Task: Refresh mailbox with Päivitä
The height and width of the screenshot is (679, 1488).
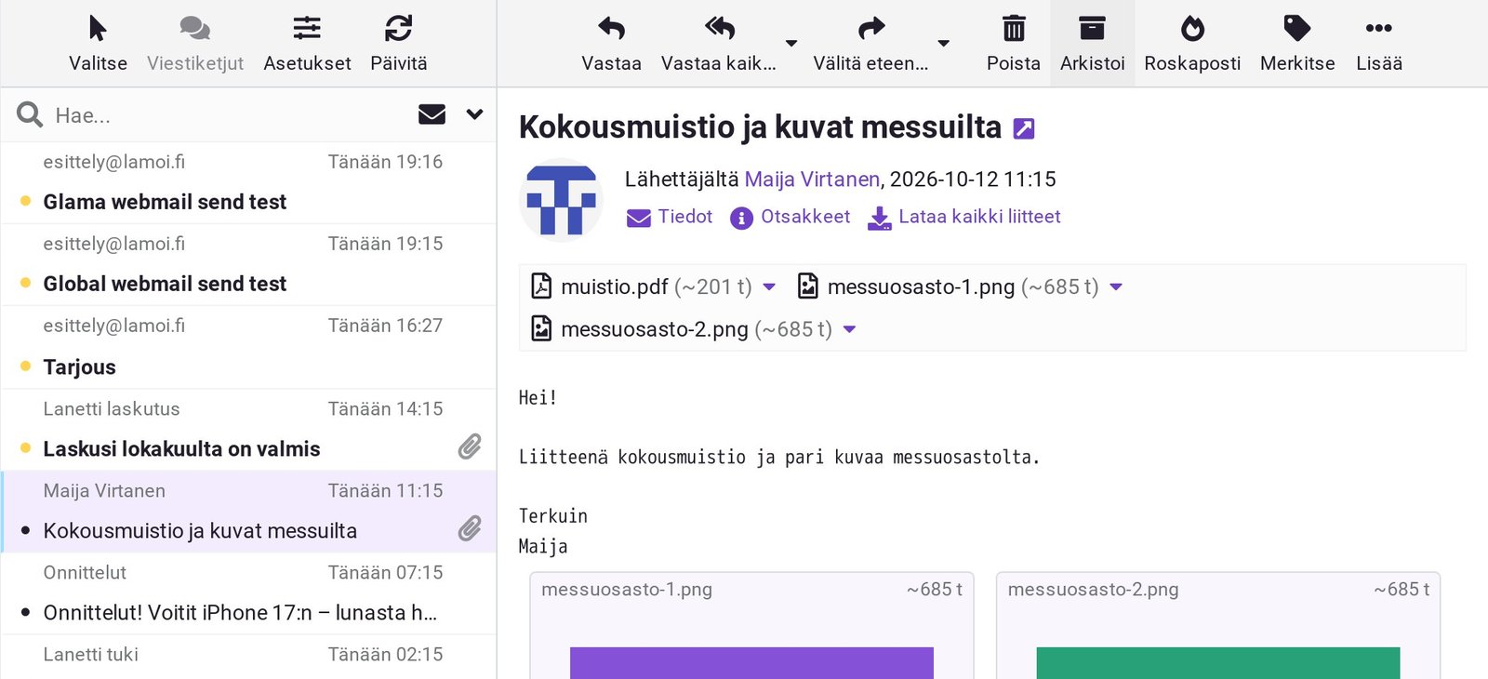Action: tap(398, 44)
